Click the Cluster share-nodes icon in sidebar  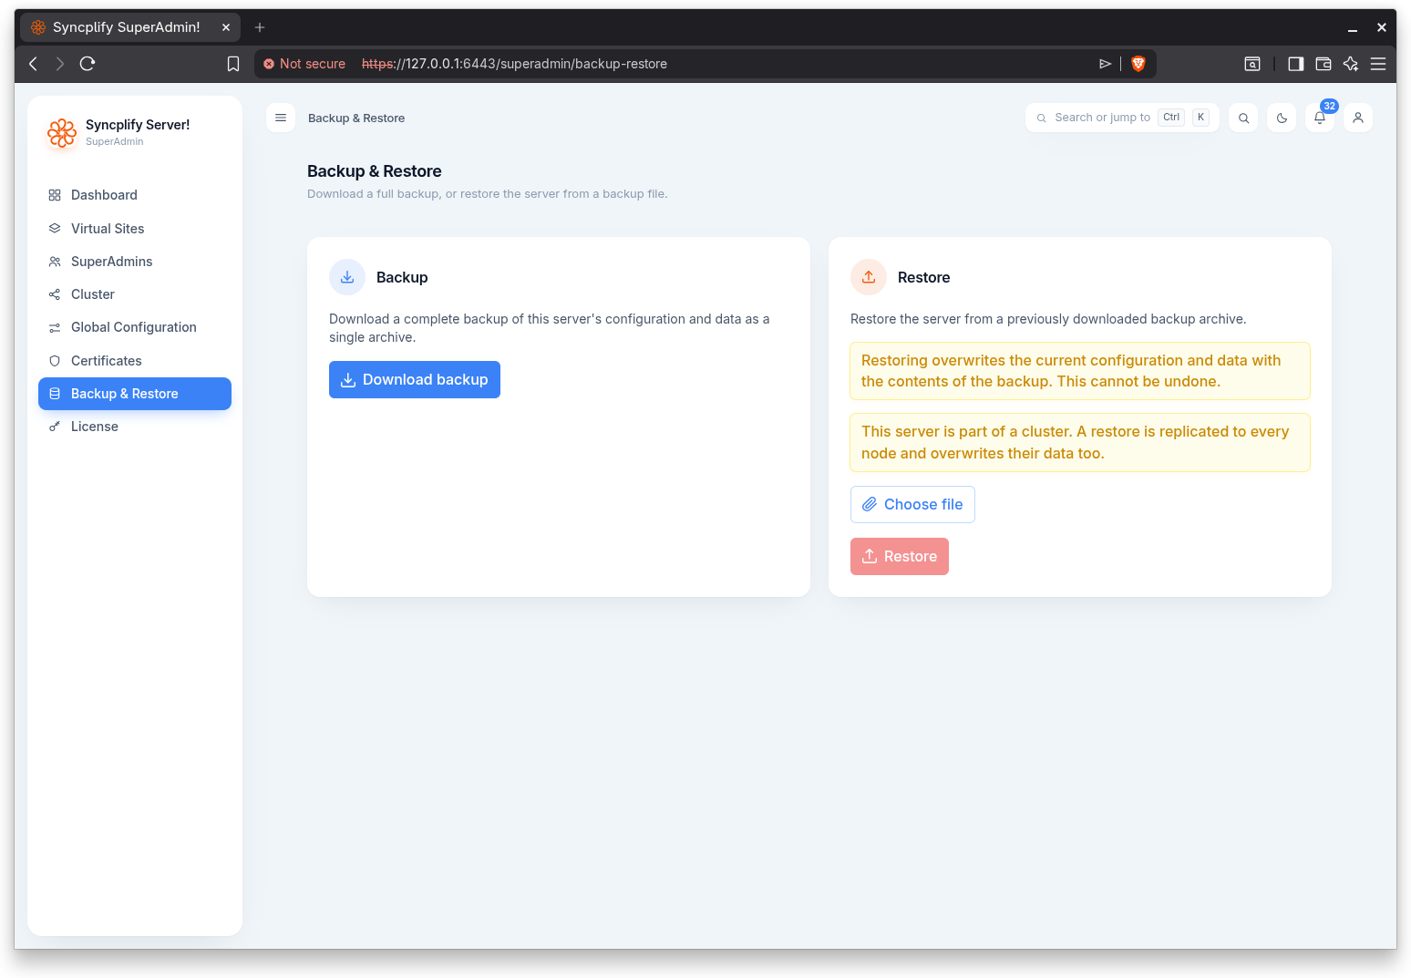point(55,294)
